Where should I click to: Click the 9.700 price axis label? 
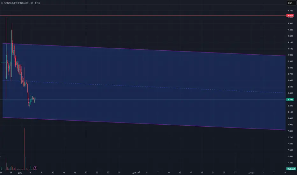pos(290,11)
